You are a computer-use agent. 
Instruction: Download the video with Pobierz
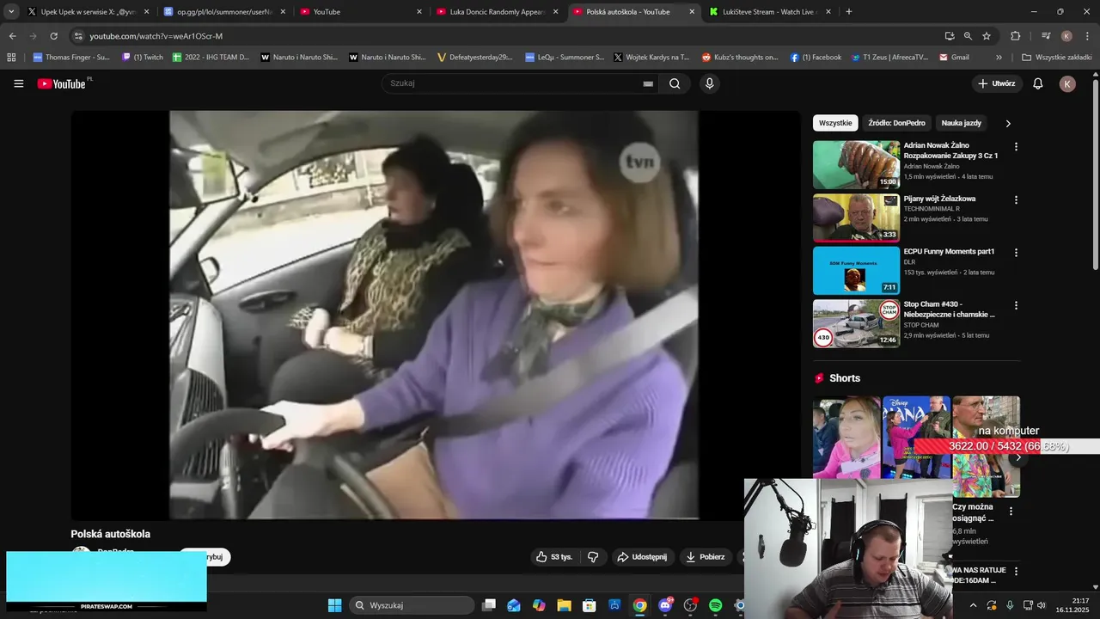click(706, 557)
